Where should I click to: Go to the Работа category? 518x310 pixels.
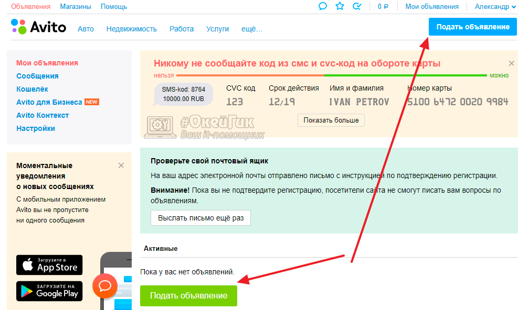(182, 29)
